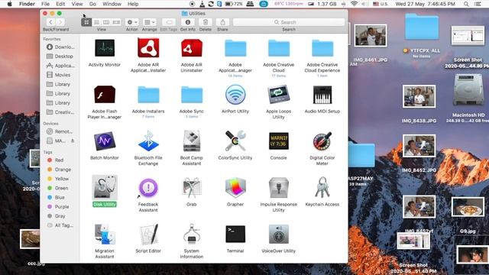Eject the MA... device in sidebar
Image resolution: width=489 pixels, height=275 pixels.
click(73, 141)
